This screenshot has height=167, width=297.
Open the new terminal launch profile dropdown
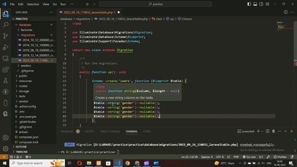(x=262, y=131)
